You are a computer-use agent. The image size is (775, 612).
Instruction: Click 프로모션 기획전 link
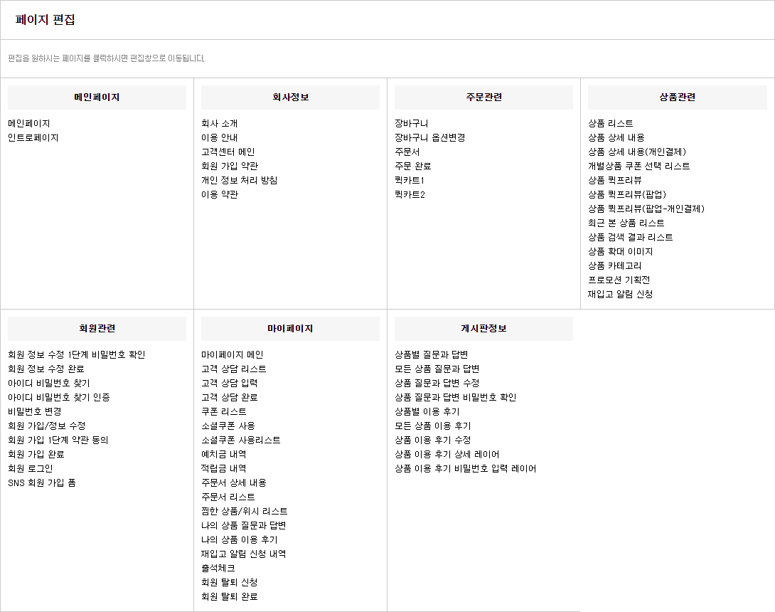(619, 280)
